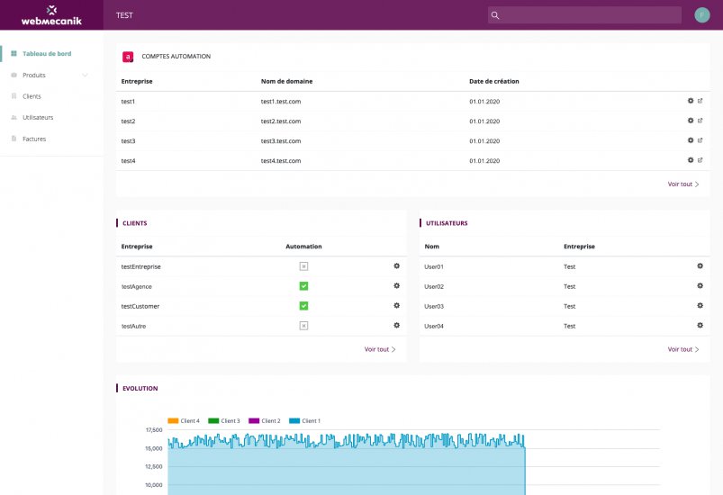Select the testCustomer client name
Viewport: 723px width, 495px height.
[x=140, y=307]
